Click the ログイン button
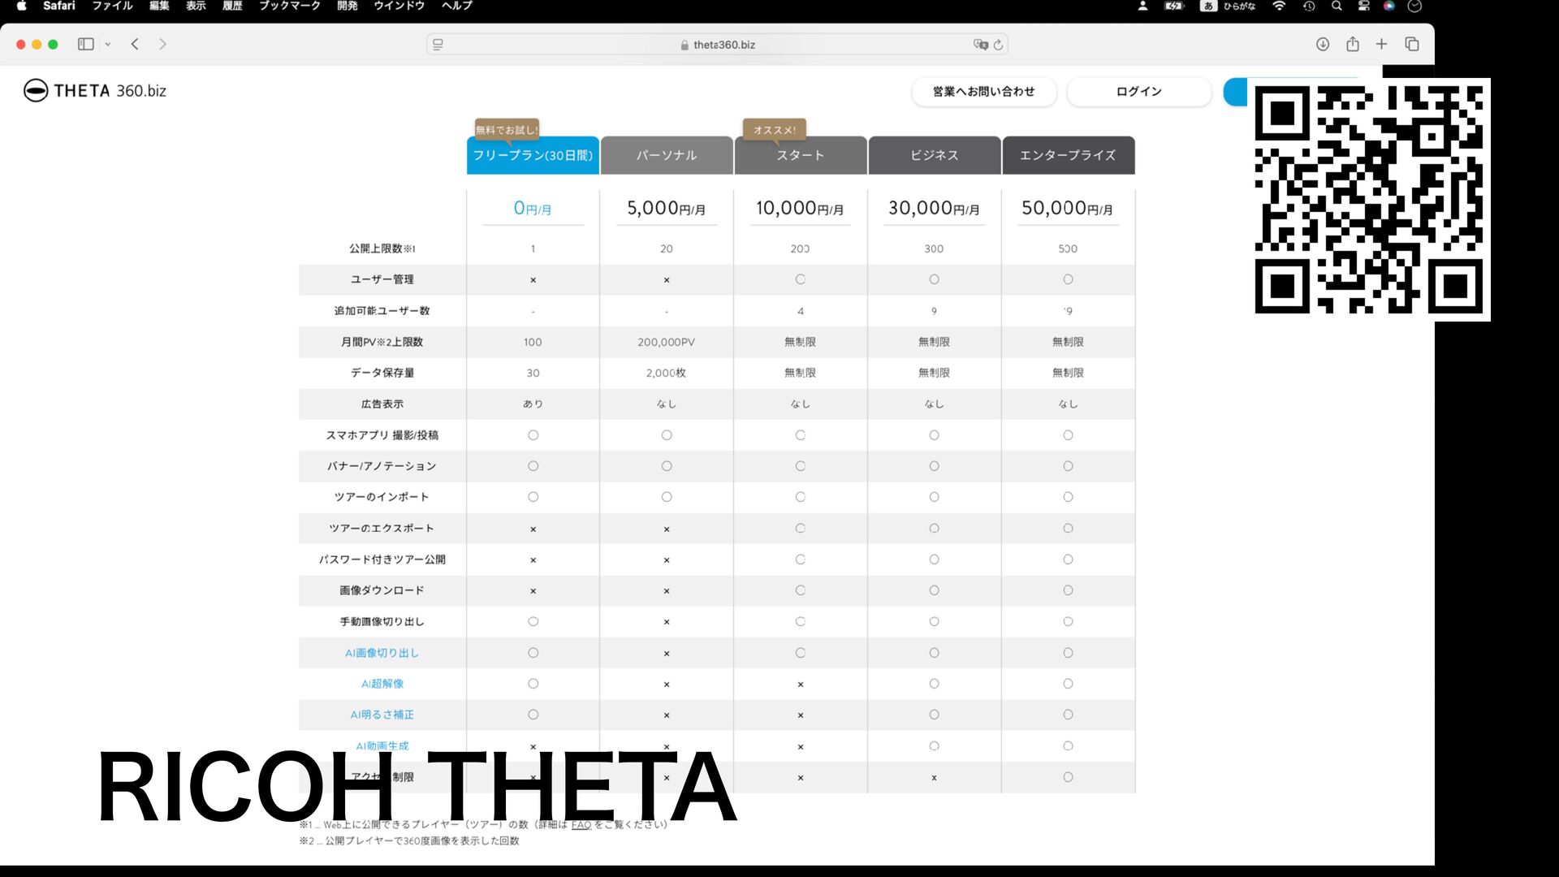This screenshot has height=877, width=1559. 1138,91
